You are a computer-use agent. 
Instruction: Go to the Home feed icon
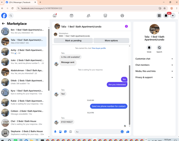coord(55,16)
